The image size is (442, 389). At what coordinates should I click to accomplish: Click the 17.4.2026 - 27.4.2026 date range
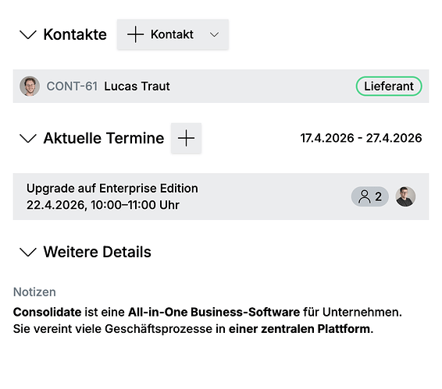tap(361, 138)
